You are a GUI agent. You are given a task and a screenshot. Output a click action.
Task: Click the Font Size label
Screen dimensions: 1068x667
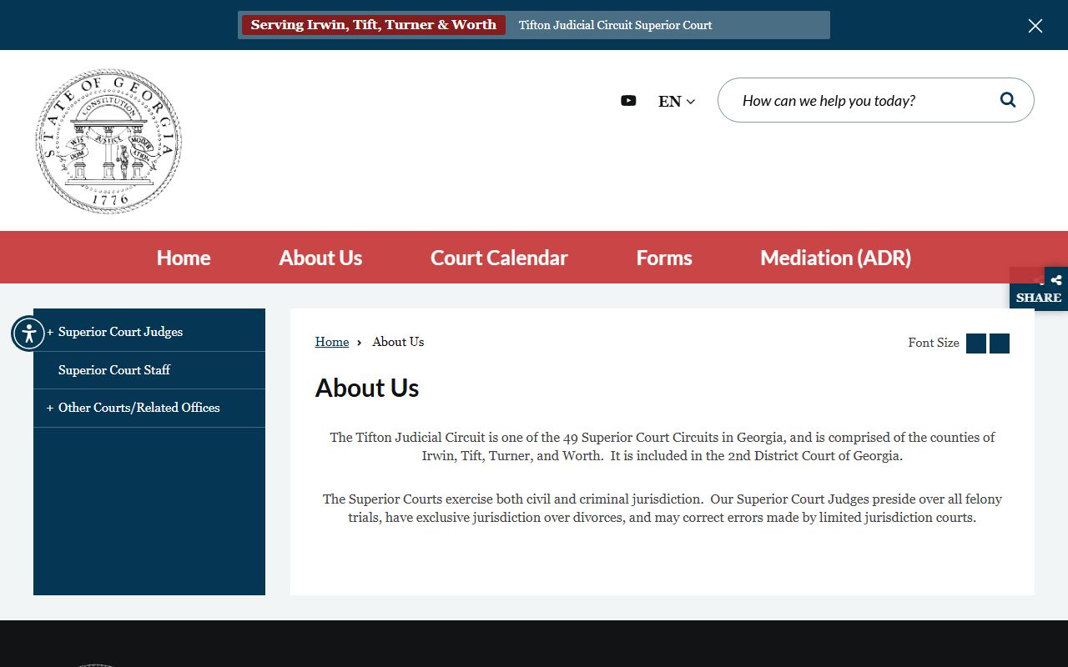pyautogui.click(x=934, y=343)
